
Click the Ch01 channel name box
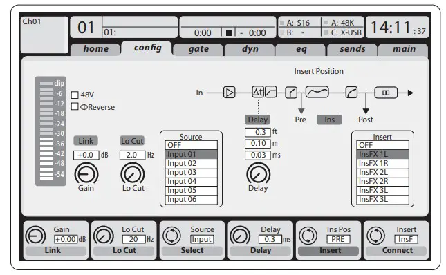44,35
